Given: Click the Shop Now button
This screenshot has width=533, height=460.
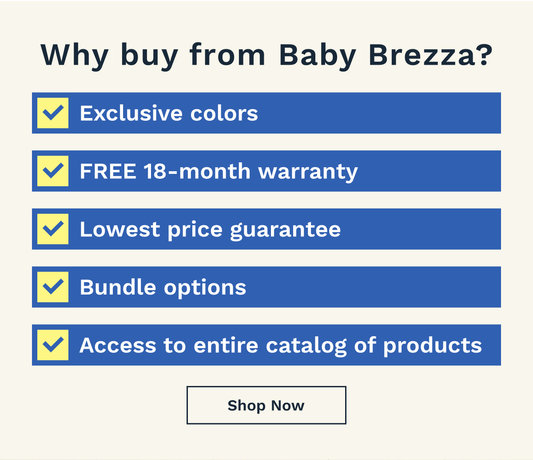Looking at the screenshot, I should pyautogui.click(x=266, y=405).
